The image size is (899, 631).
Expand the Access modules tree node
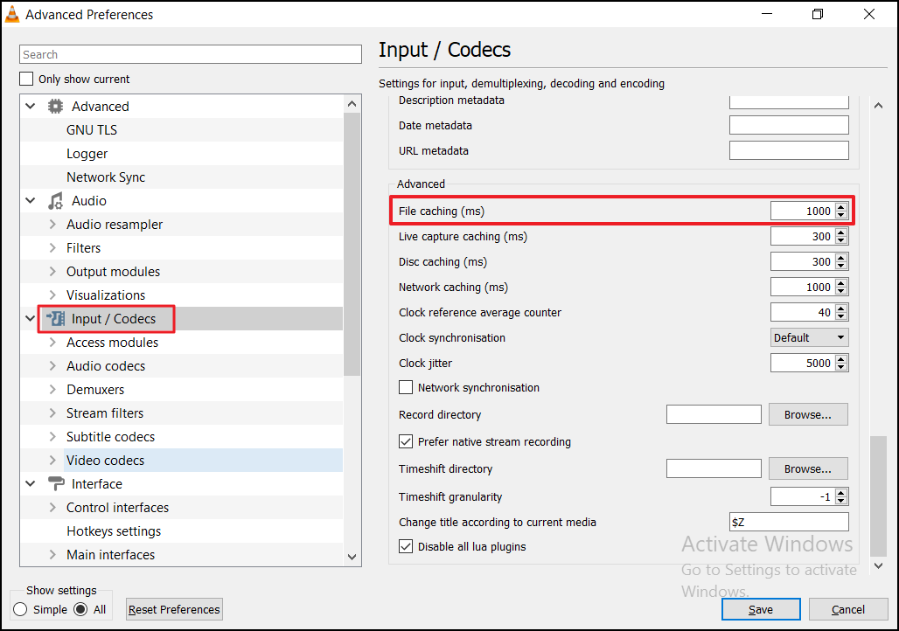point(52,343)
